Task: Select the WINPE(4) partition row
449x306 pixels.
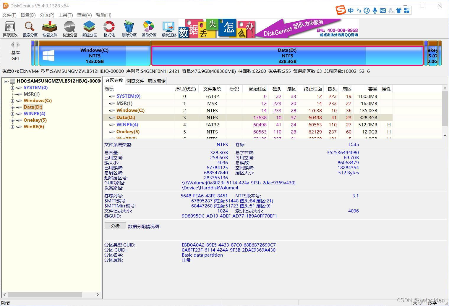Action: pyautogui.click(x=127, y=125)
